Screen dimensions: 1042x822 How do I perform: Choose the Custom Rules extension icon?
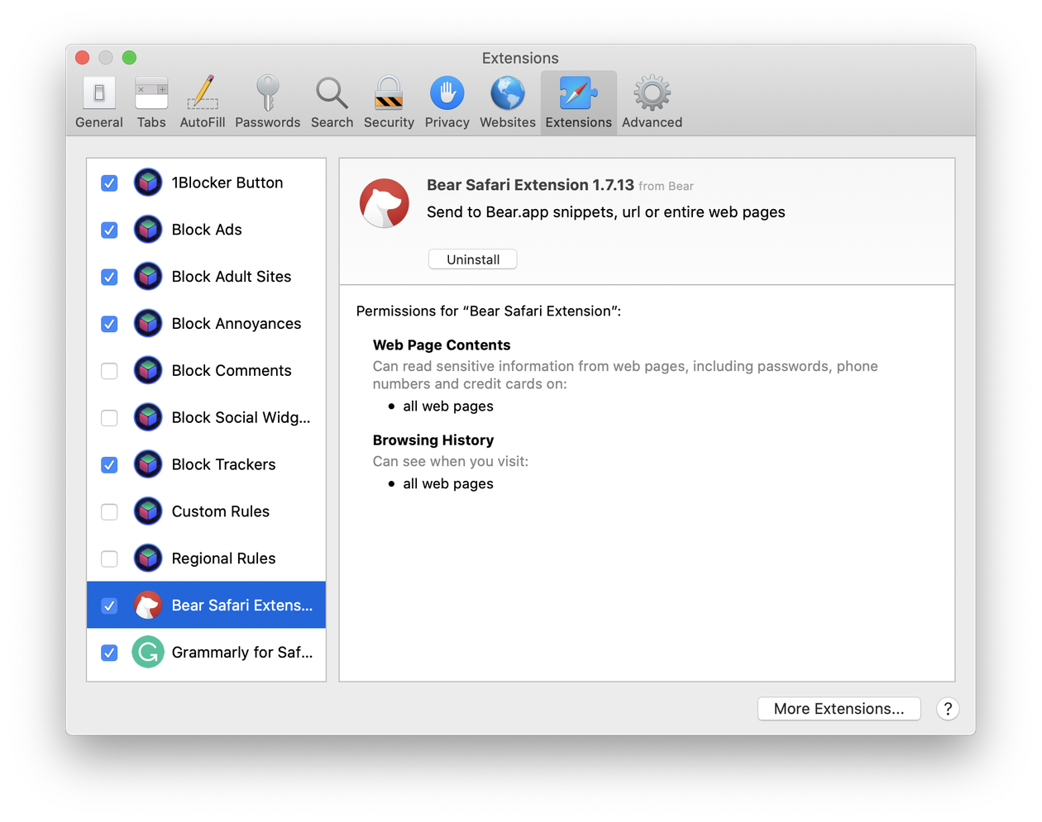tap(148, 511)
